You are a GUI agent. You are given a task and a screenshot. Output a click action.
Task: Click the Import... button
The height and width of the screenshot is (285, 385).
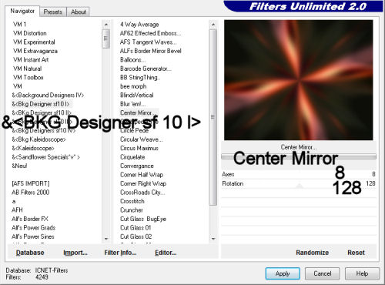coord(75,253)
